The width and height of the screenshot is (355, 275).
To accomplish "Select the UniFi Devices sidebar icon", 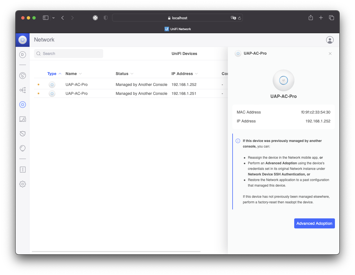I will pyautogui.click(x=23, y=105).
